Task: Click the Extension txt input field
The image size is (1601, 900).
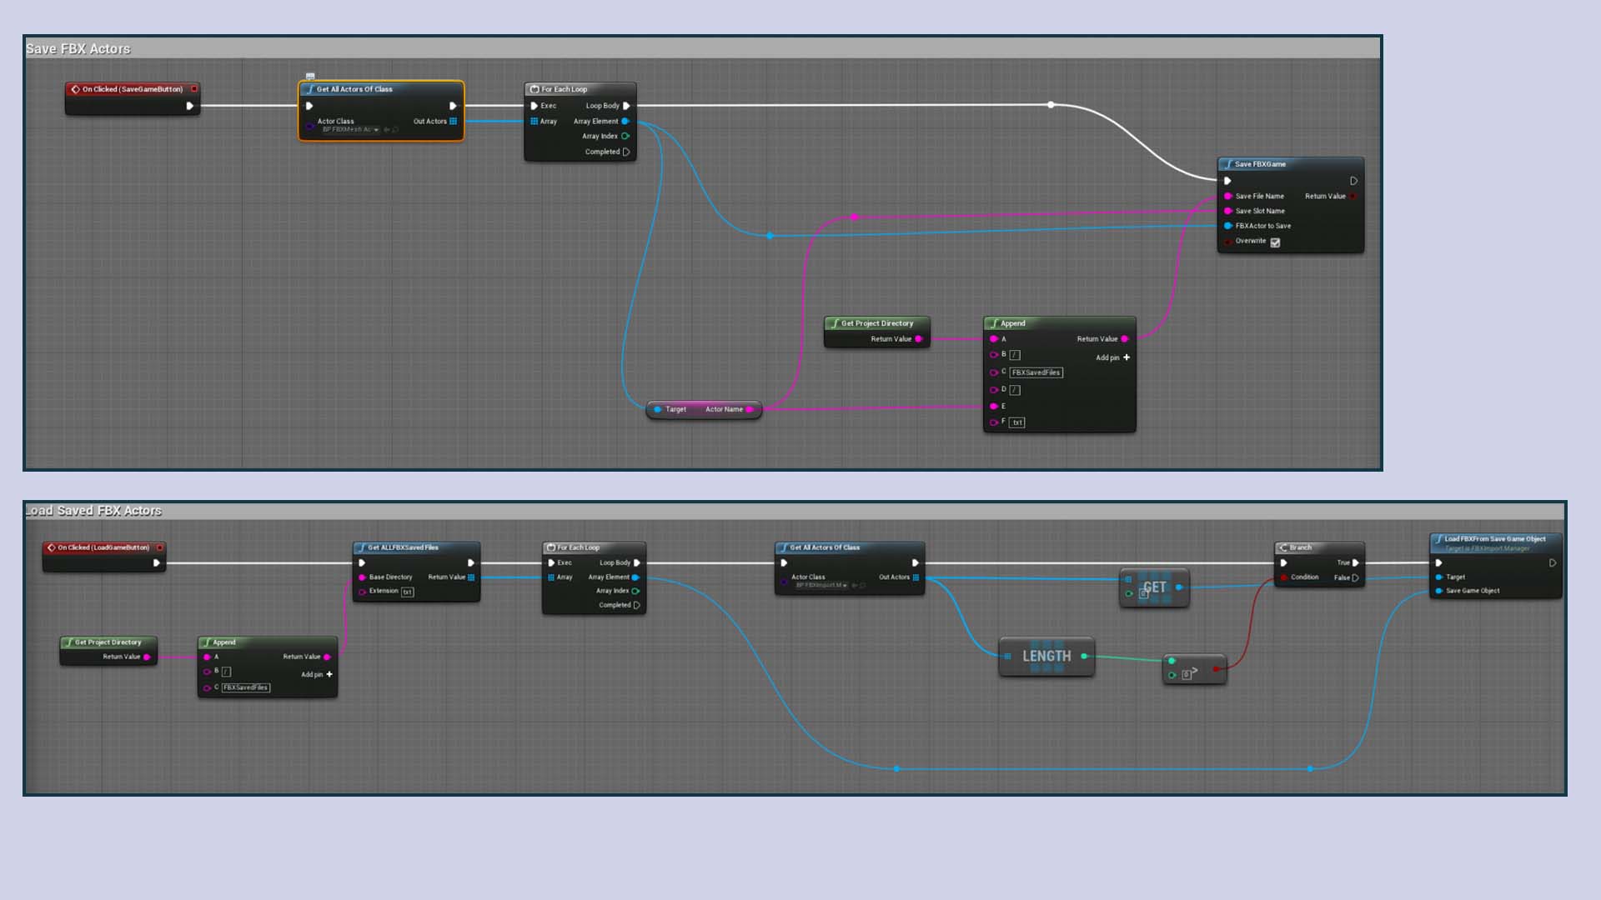Action: coord(408,592)
